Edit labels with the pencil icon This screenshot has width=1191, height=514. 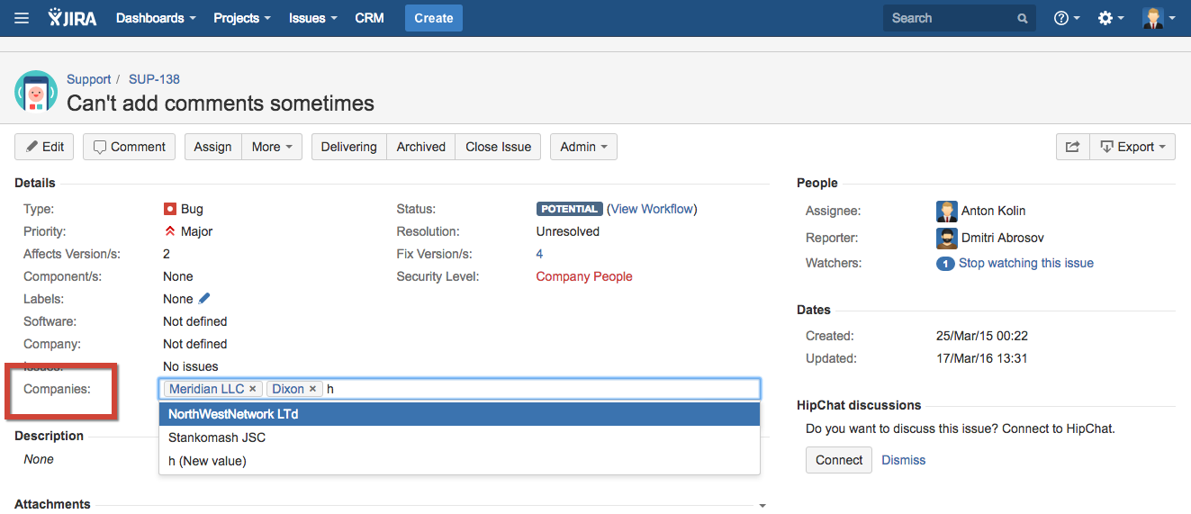click(204, 299)
